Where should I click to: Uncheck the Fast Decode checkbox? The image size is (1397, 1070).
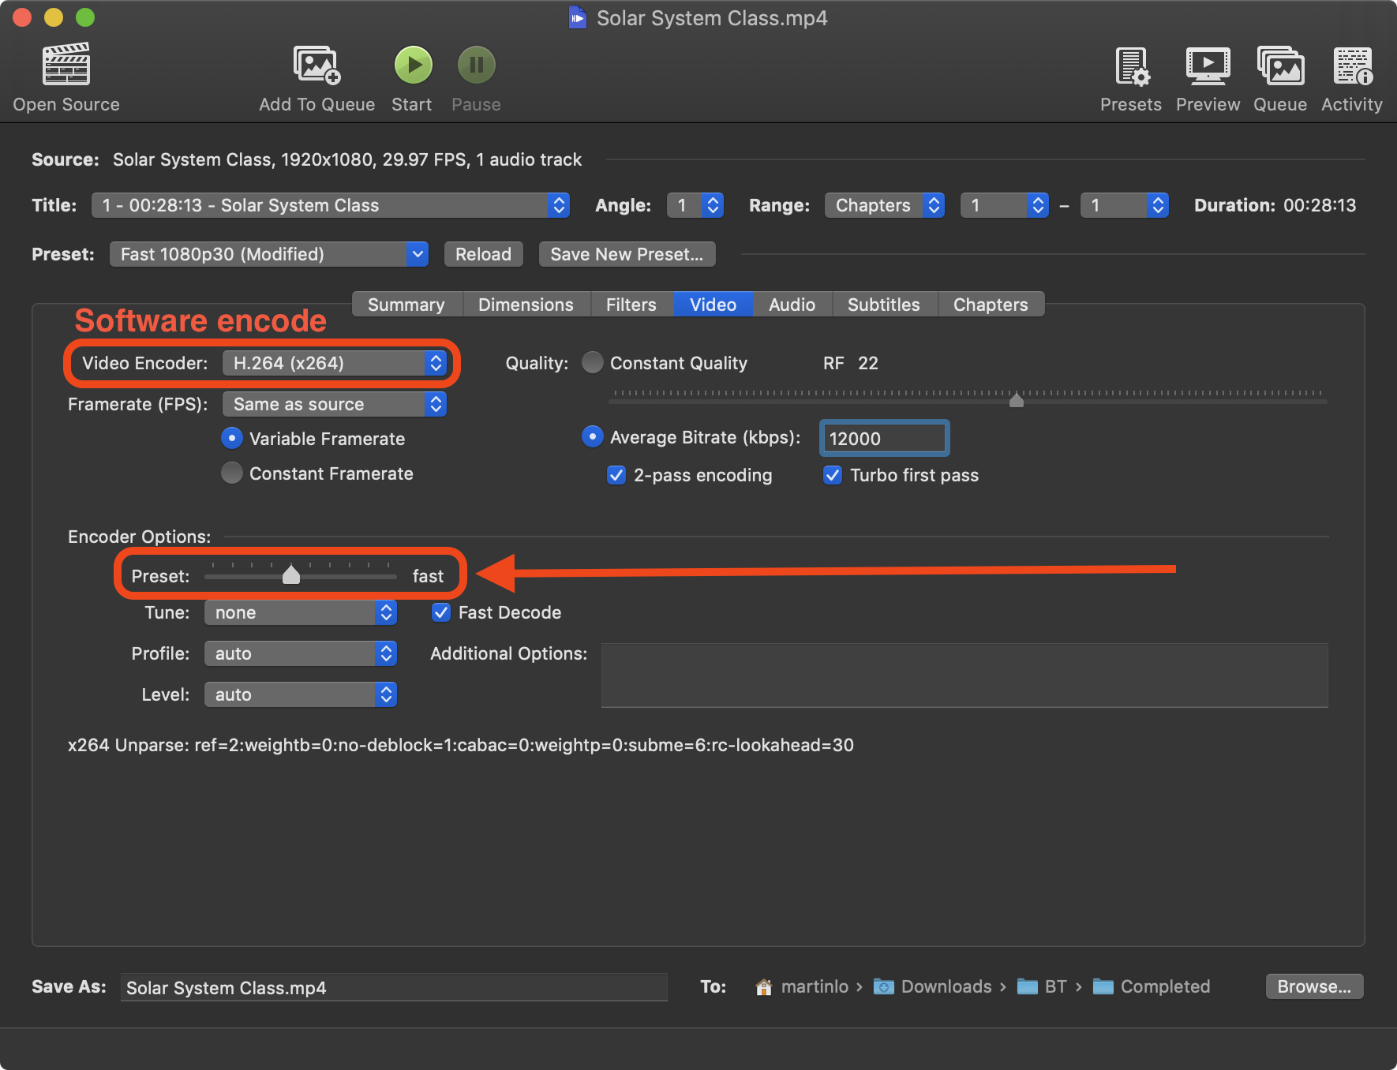click(x=442, y=612)
